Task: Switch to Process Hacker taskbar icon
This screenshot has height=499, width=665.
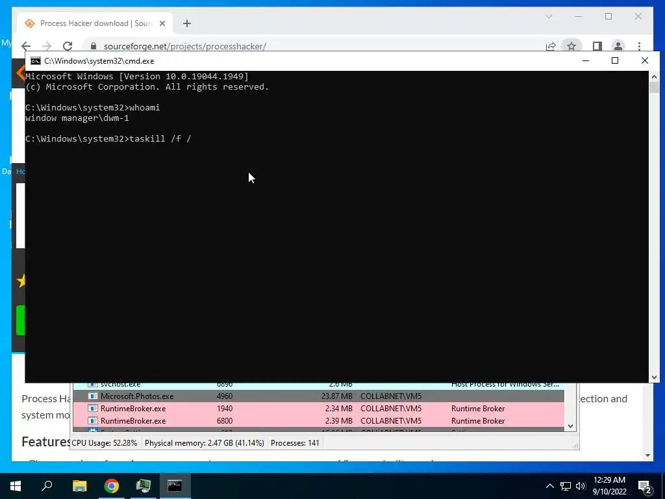Action: pos(144,486)
